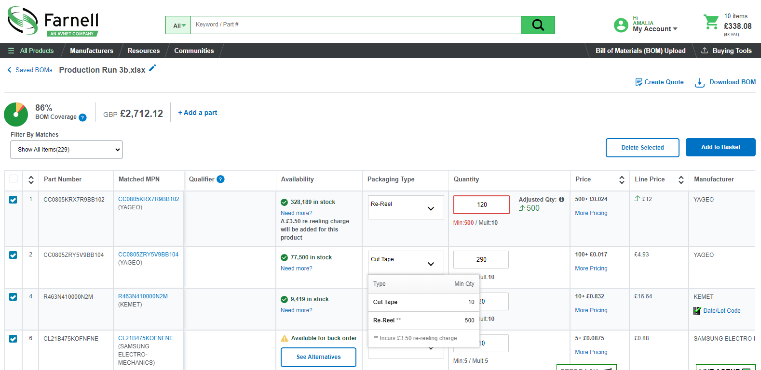
Task: Click Need more? under 328,189 in stock
Action: click(297, 213)
